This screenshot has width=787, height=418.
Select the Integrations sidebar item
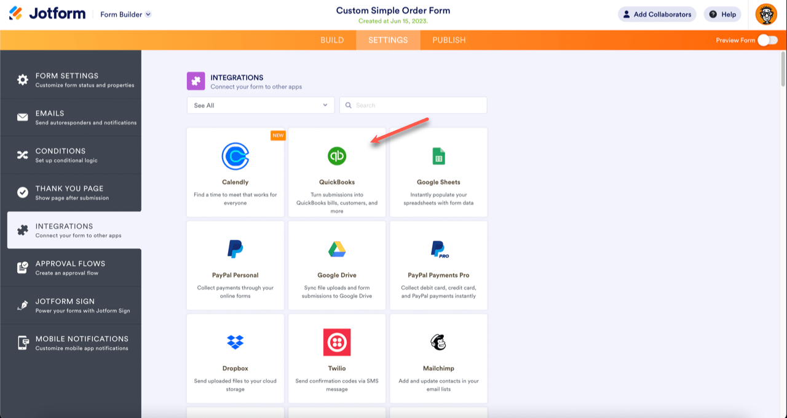pyautogui.click(x=74, y=230)
